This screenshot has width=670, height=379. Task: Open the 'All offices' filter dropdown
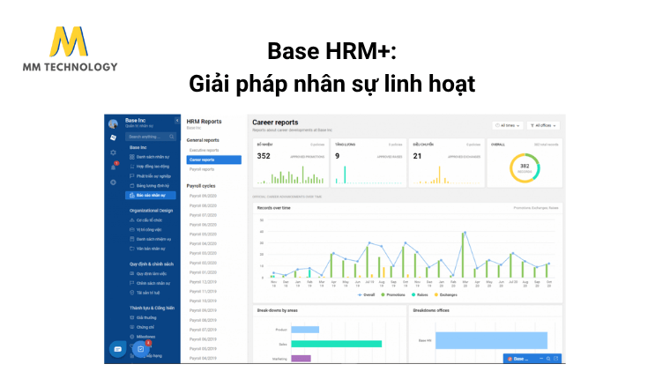[x=543, y=126]
